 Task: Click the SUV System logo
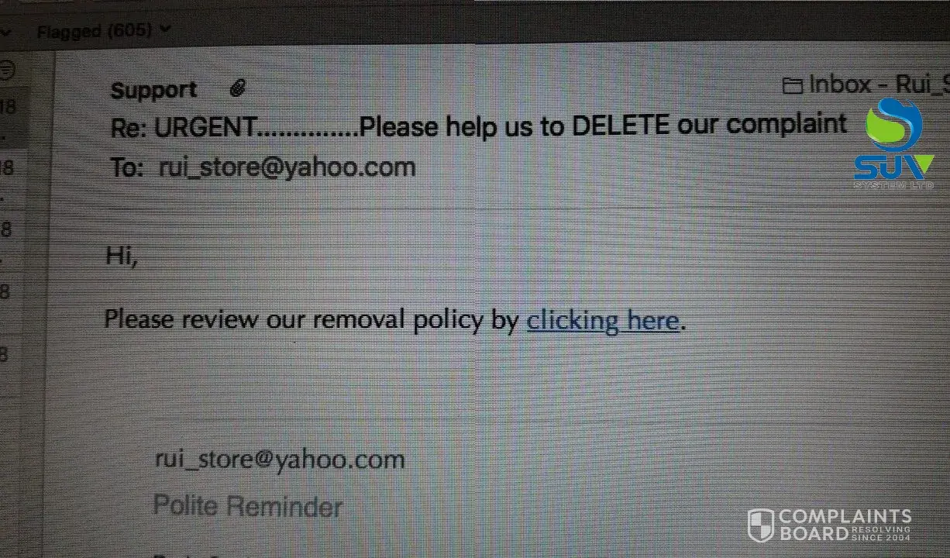pyautogui.click(x=894, y=144)
